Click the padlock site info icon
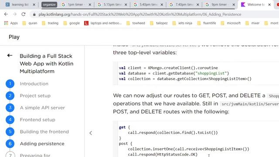The width and height of the screenshot is (279, 157). coord(34,14)
